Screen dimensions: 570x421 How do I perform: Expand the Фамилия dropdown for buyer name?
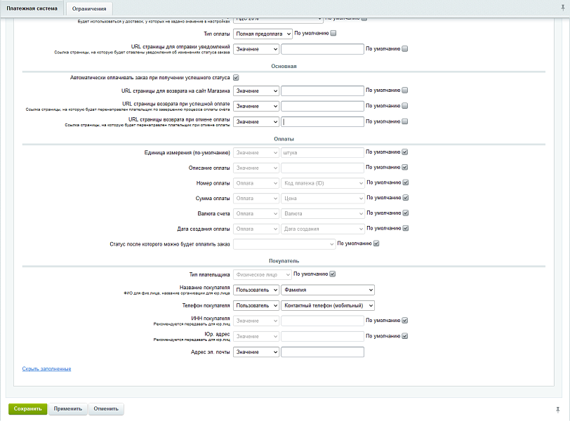click(x=327, y=290)
